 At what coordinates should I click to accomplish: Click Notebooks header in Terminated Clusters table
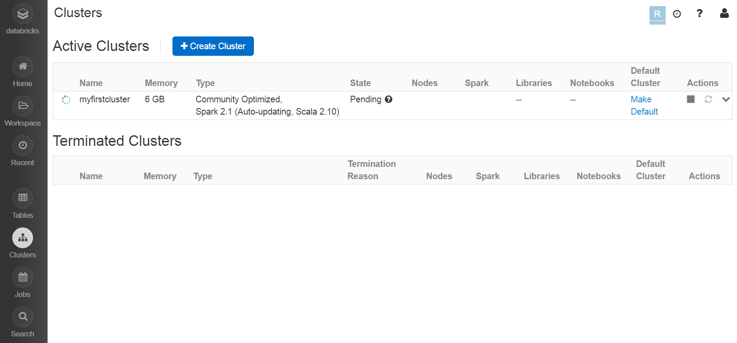(599, 176)
